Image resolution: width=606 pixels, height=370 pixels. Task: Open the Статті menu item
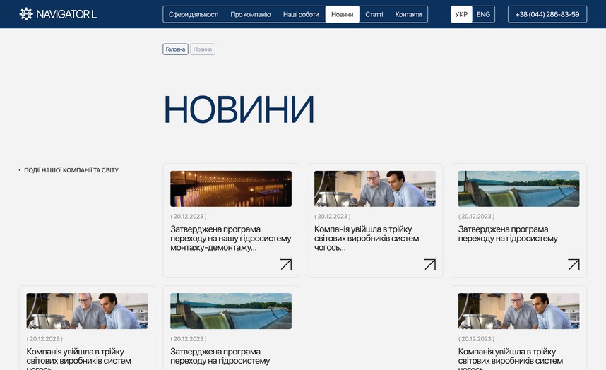point(374,14)
